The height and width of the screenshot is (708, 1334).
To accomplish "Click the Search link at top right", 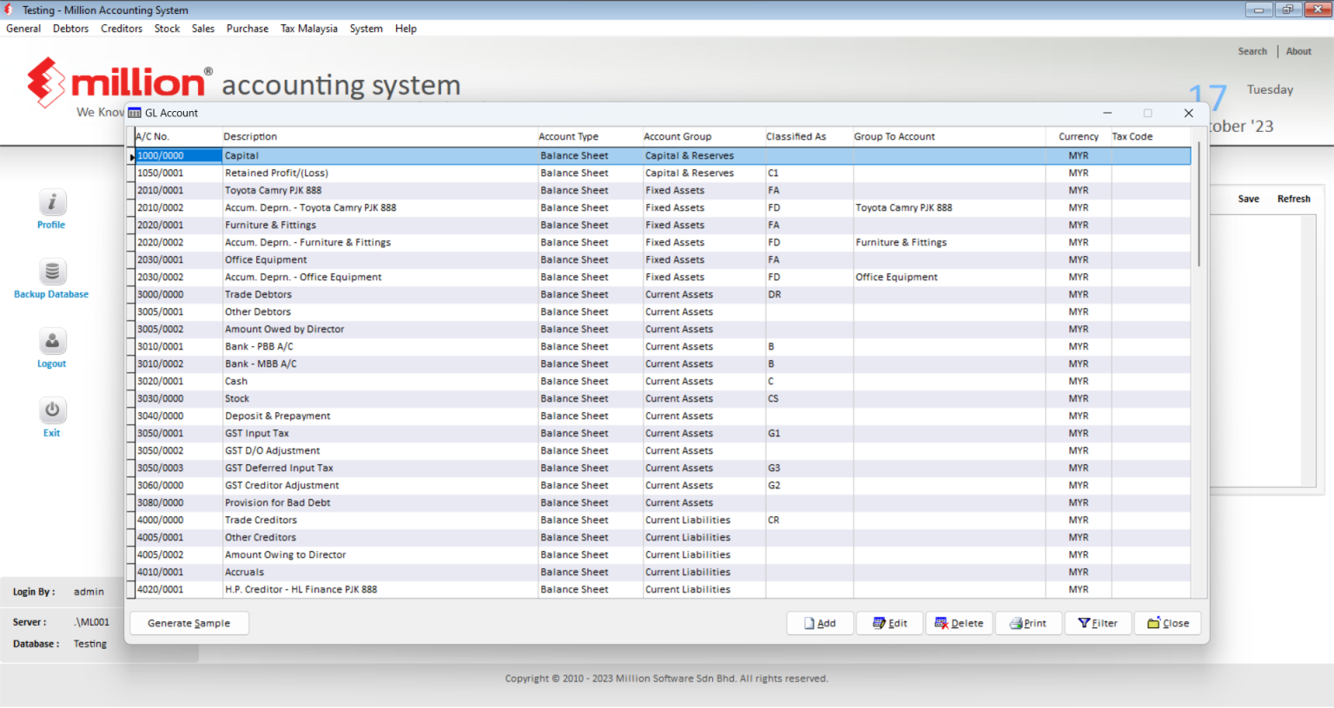I will tap(1252, 51).
